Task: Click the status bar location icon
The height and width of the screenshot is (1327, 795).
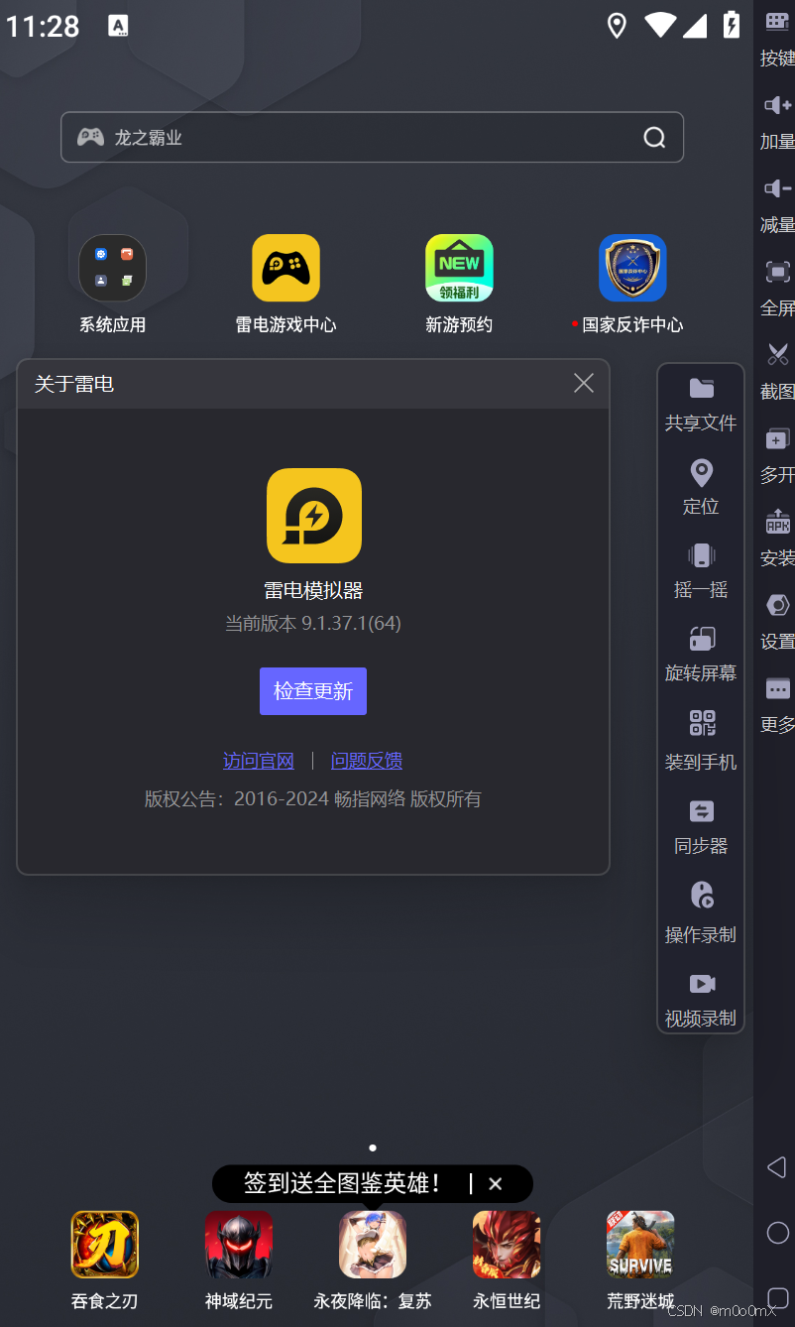Action: [617, 26]
